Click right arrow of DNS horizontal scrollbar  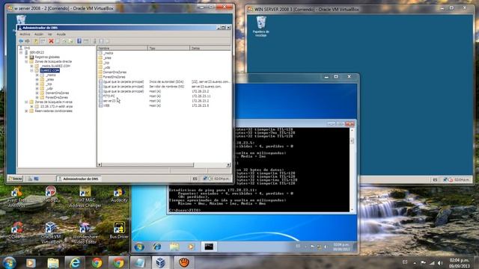[228, 164]
